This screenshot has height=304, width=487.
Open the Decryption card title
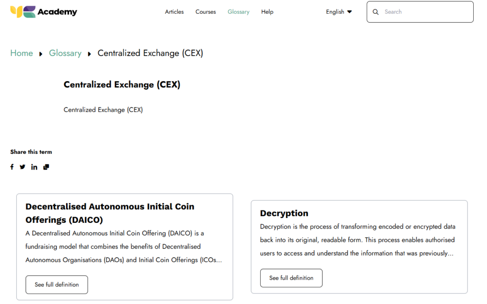284,213
